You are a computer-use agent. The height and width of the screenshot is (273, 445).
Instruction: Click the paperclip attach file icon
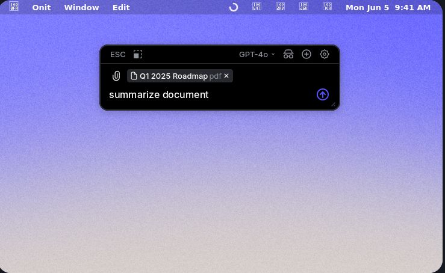coord(116,76)
